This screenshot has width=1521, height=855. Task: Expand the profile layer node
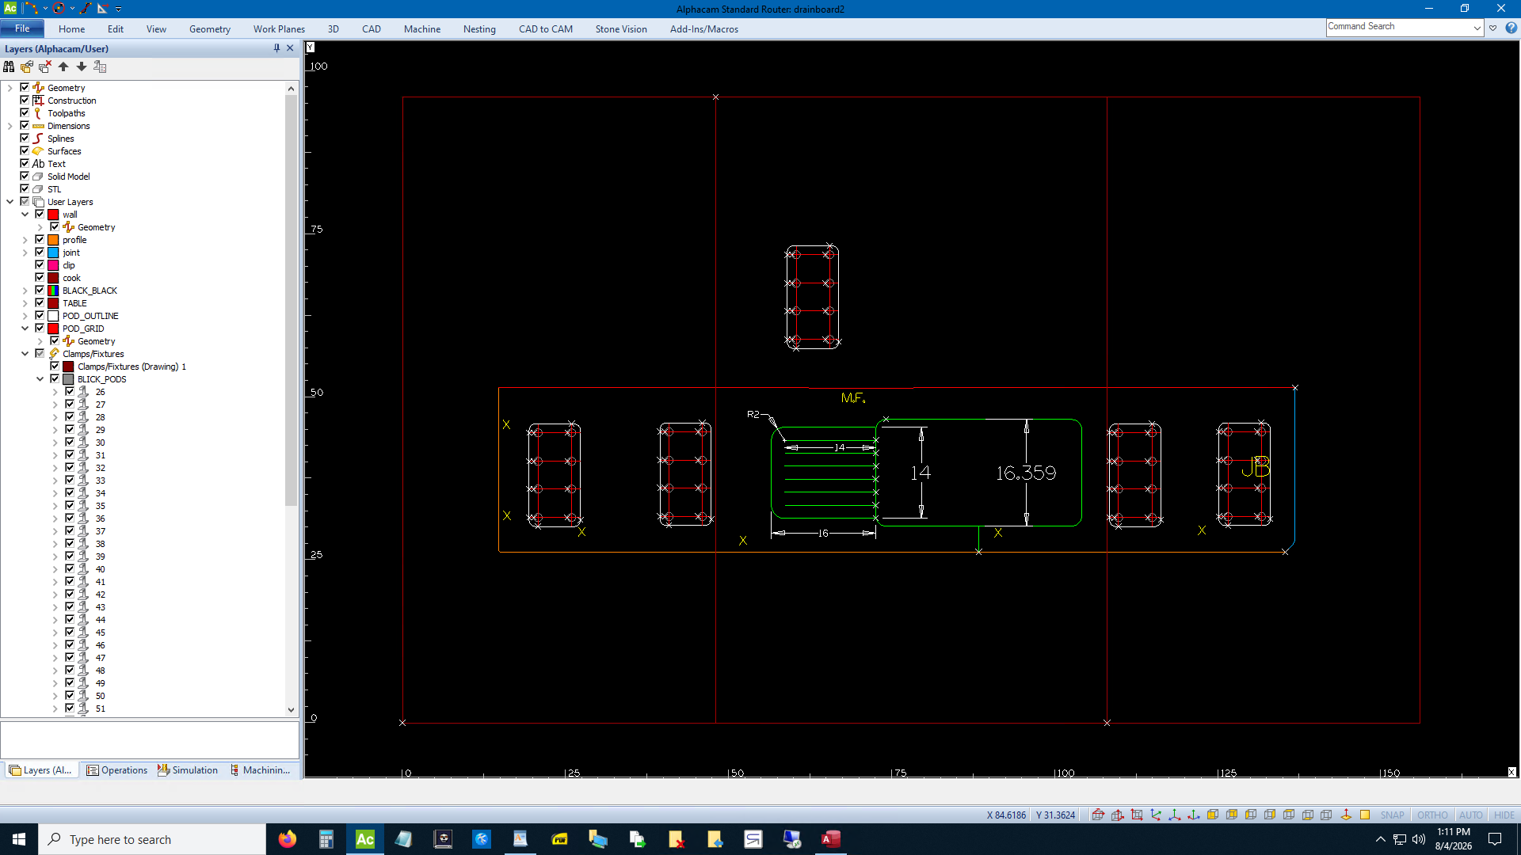coord(25,240)
